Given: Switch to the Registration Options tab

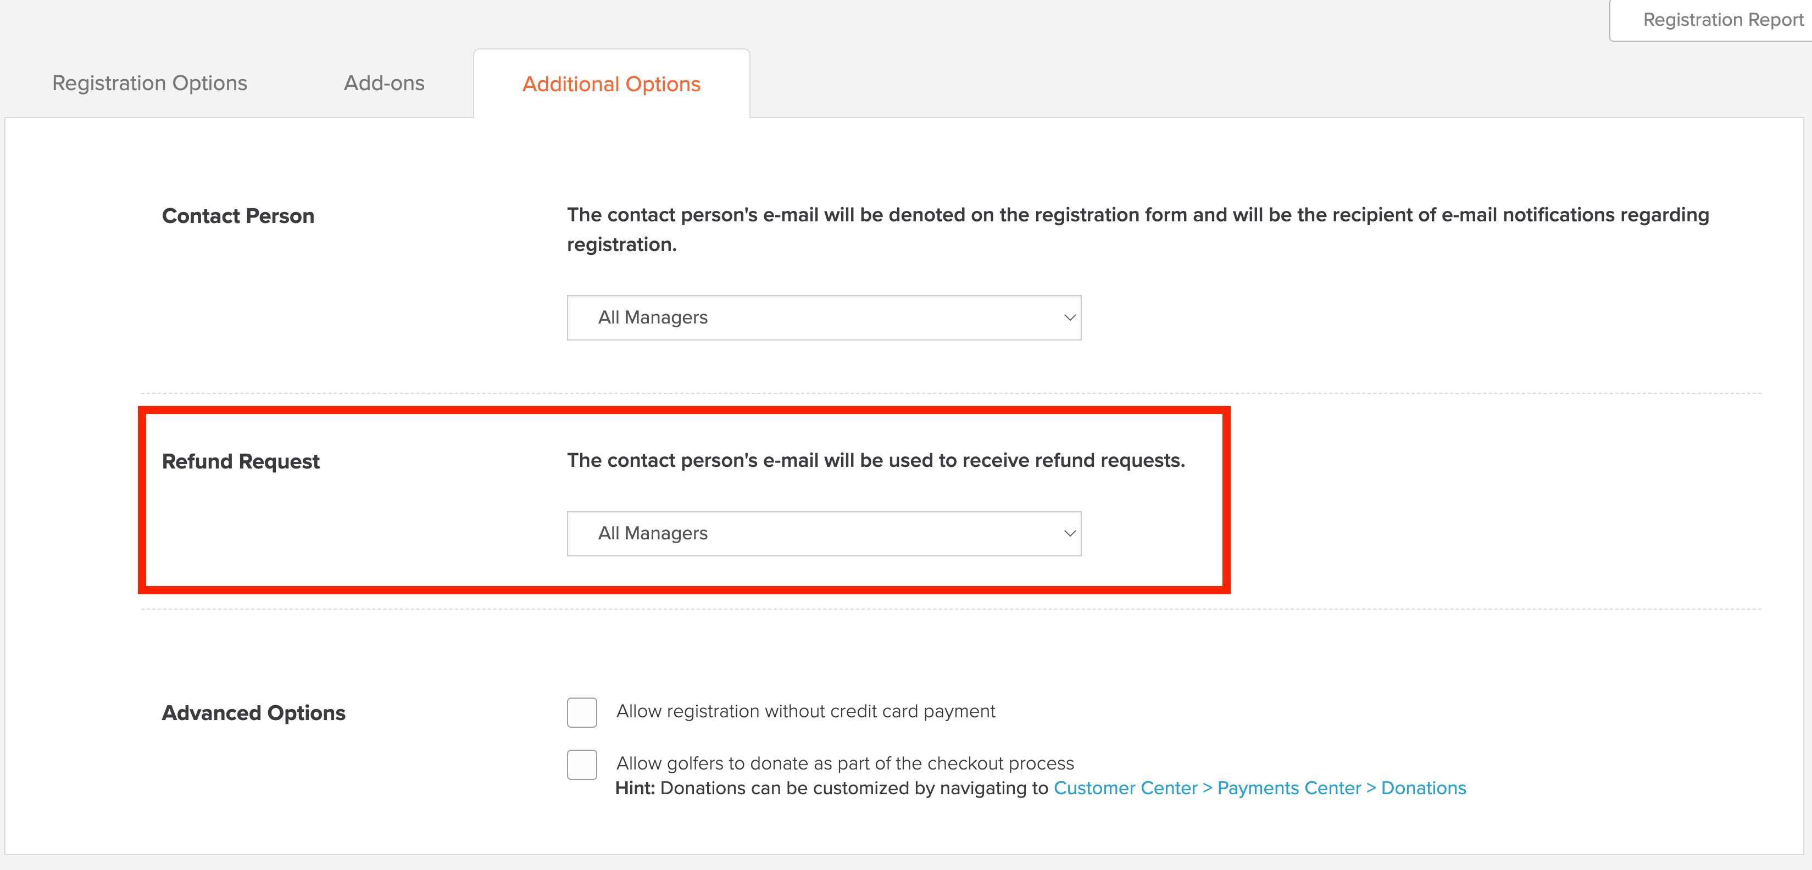Looking at the screenshot, I should click(150, 83).
